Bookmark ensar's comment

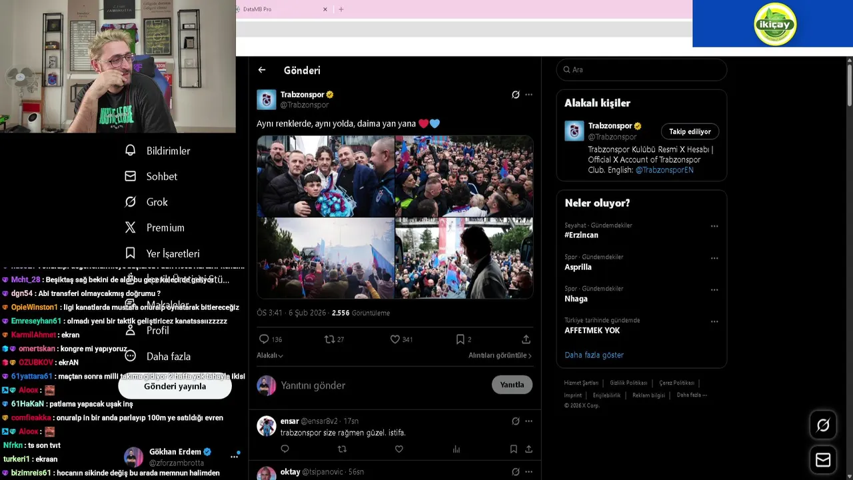[x=513, y=449]
